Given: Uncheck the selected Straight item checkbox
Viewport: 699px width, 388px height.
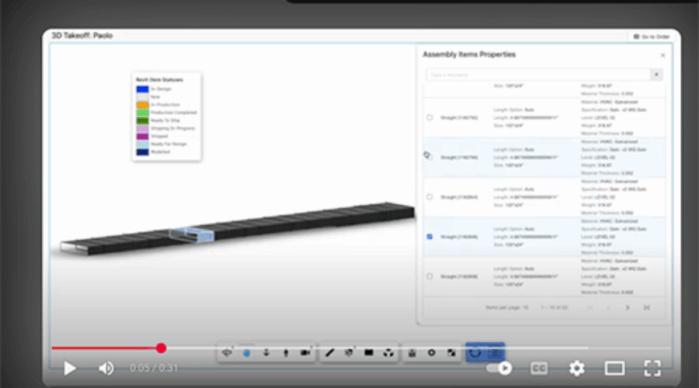Looking at the screenshot, I should pyautogui.click(x=429, y=236).
